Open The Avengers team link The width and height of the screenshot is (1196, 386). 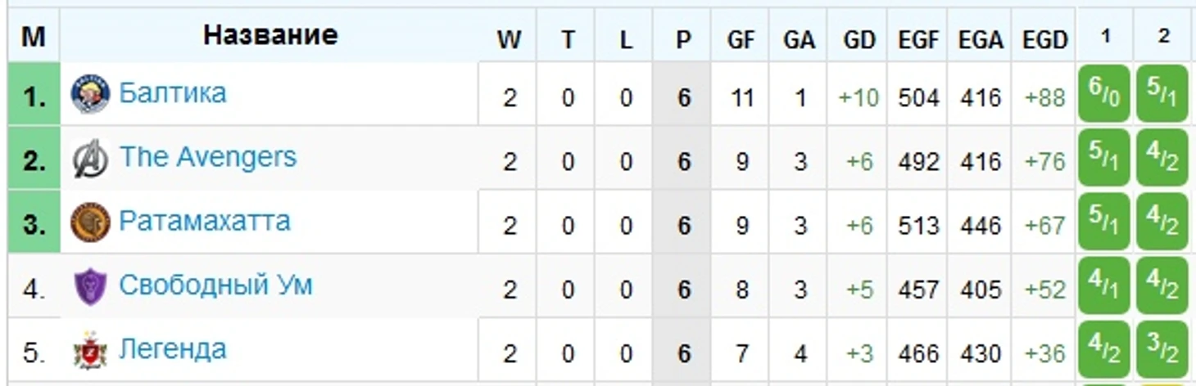click(208, 157)
